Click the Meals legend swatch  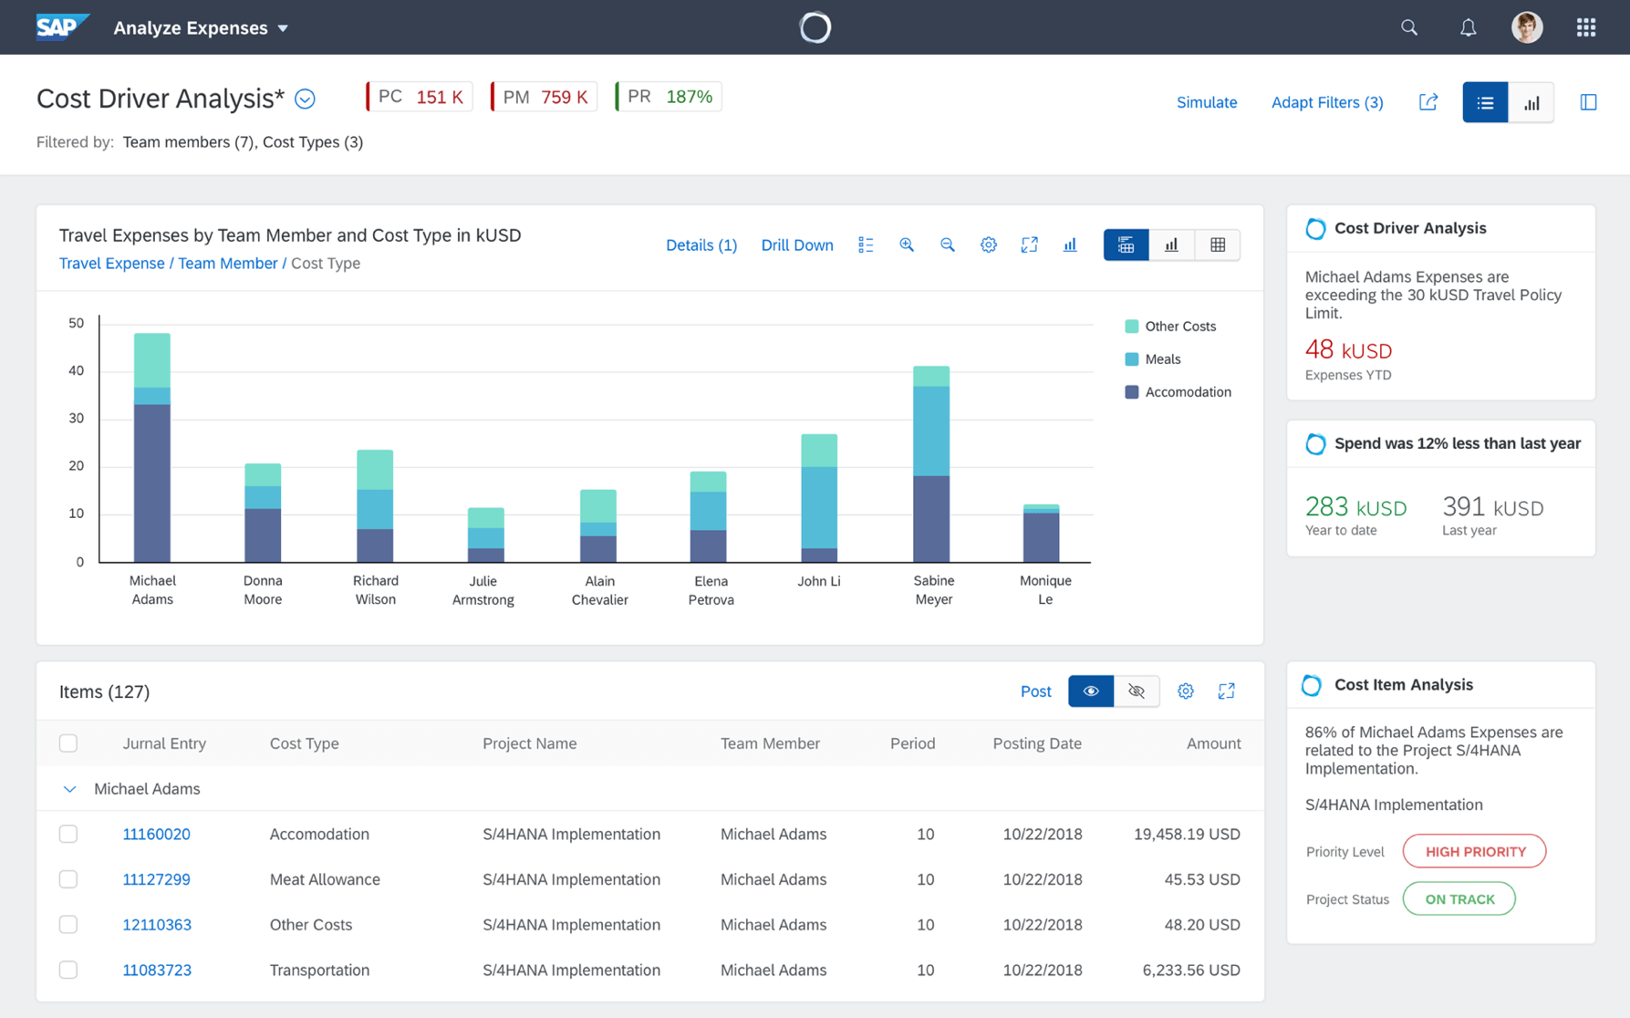coord(1132,359)
